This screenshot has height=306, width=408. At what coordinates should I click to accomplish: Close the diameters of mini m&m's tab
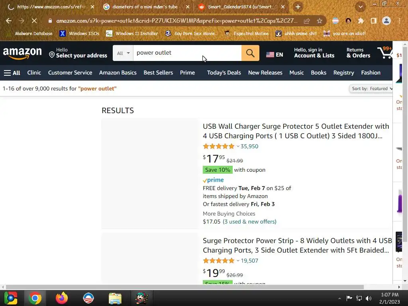coord(188,7)
